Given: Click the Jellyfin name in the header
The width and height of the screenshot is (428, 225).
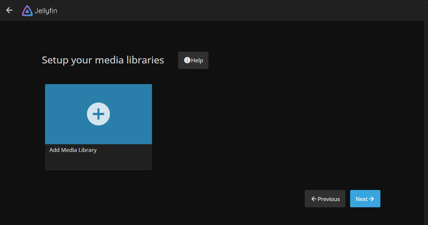Looking at the screenshot, I should click(46, 11).
